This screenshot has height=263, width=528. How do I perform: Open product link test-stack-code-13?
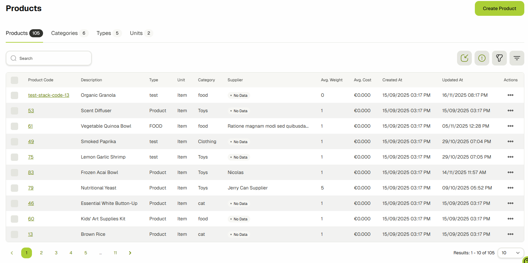pos(48,95)
